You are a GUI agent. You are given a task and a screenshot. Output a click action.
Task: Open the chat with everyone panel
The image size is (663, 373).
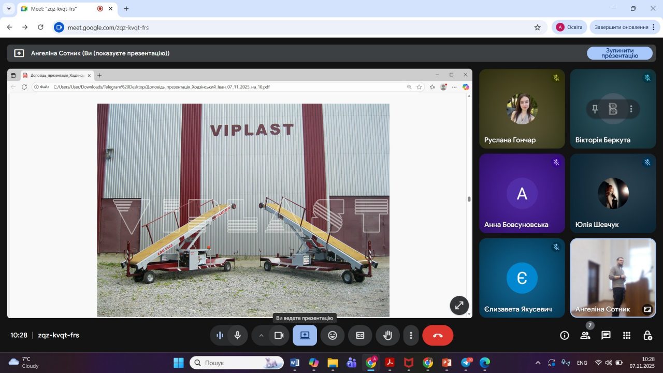point(606,335)
